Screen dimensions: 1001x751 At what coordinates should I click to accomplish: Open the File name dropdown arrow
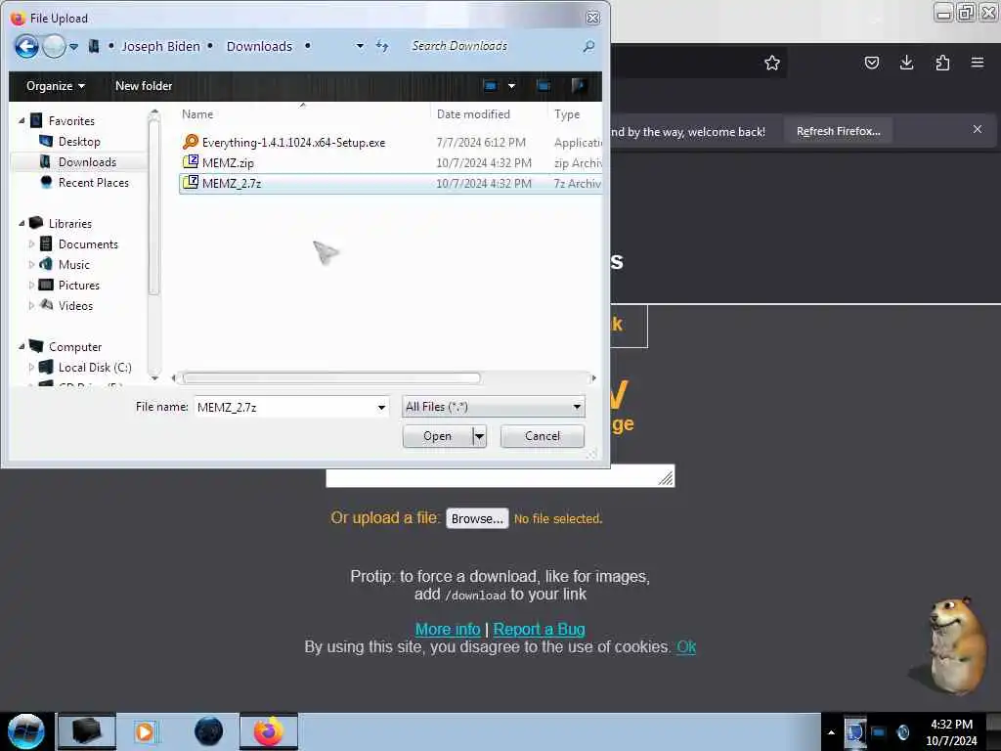[382, 407]
